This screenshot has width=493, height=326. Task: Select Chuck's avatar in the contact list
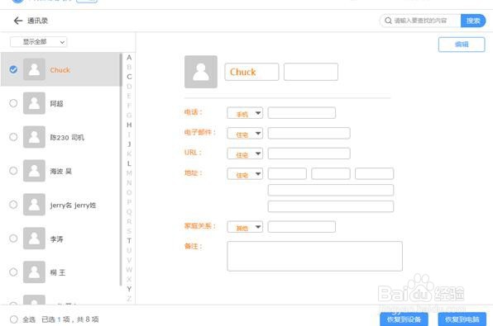(x=34, y=69)
